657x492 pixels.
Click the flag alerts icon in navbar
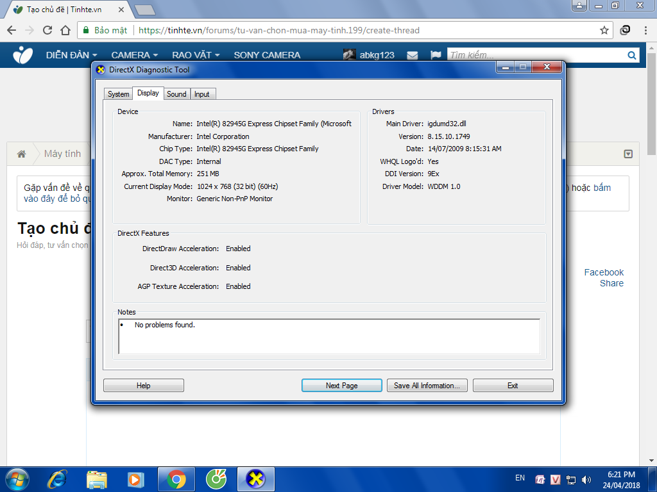436,55
